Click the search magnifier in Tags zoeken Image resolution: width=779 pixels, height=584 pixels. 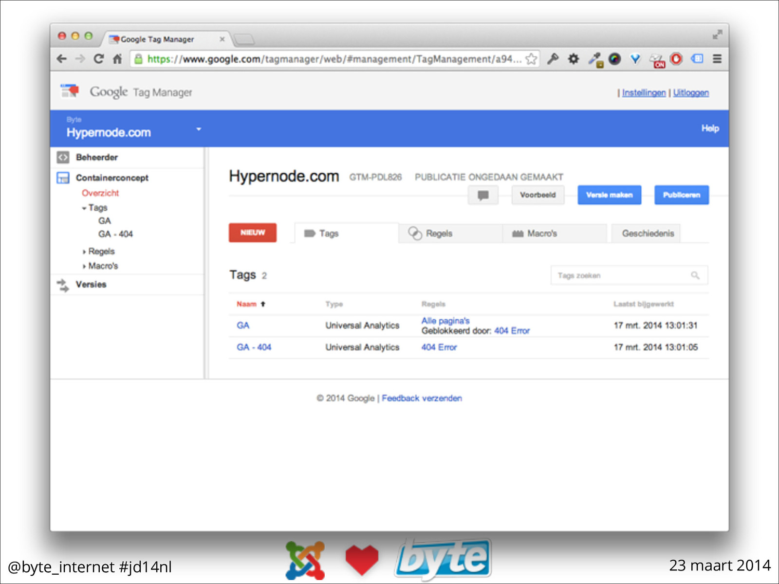click(695, 275)
